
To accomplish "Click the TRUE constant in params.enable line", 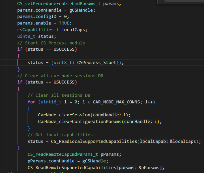I will click(64, 23).
